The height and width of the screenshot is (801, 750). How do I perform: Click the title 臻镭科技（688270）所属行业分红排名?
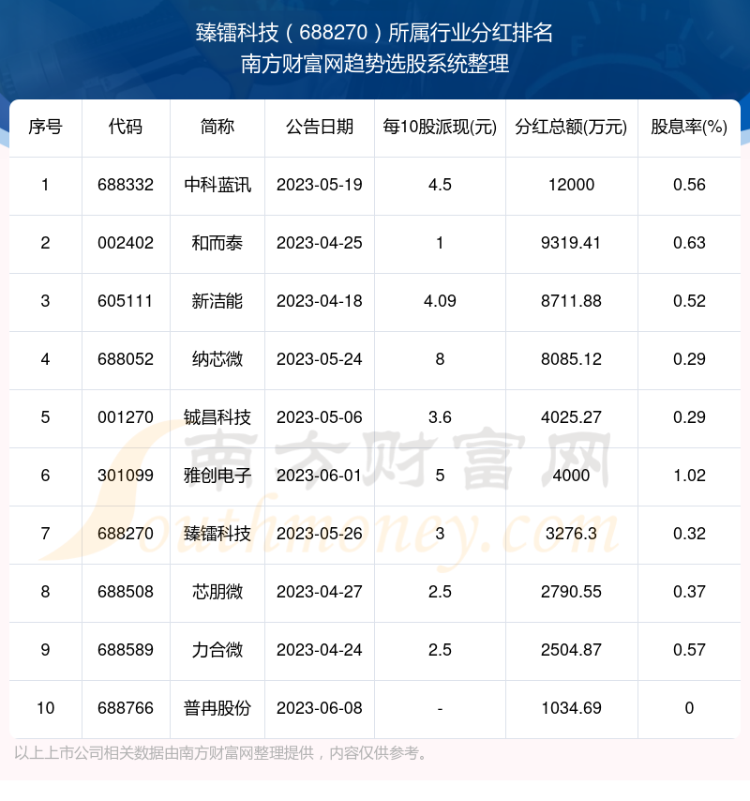pyautogui.click(x=374, y=33)
